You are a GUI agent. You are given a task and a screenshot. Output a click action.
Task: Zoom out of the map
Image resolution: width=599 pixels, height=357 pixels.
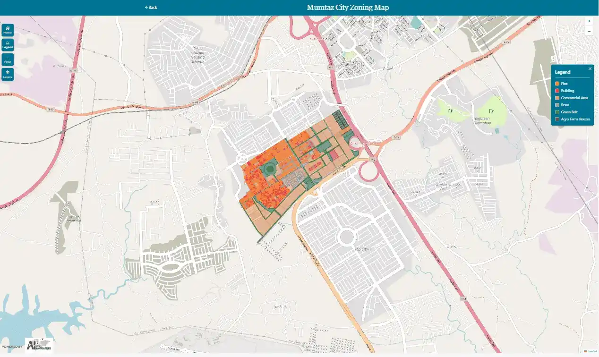[x=589, y=31]
